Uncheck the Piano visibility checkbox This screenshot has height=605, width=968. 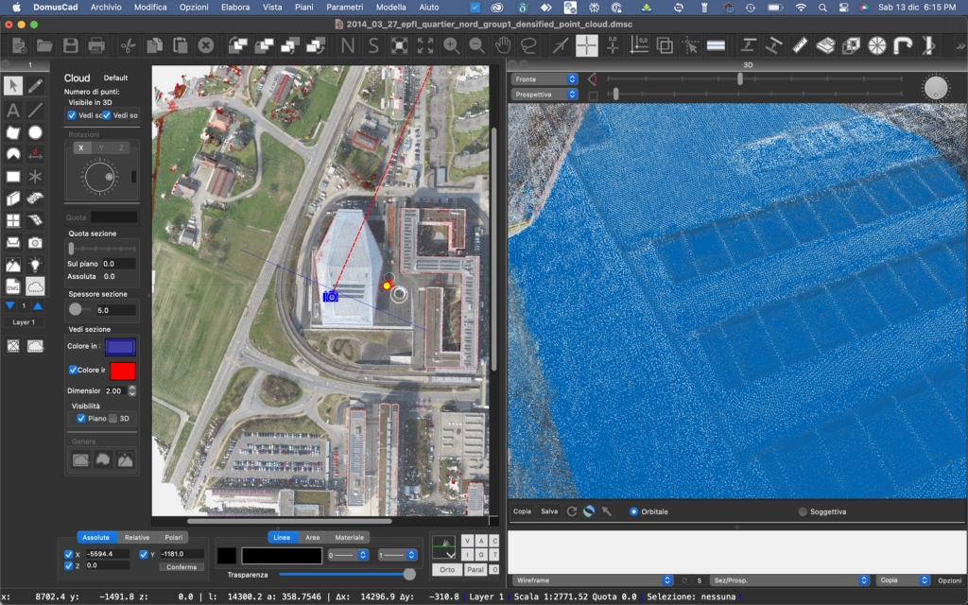(81, 418)
